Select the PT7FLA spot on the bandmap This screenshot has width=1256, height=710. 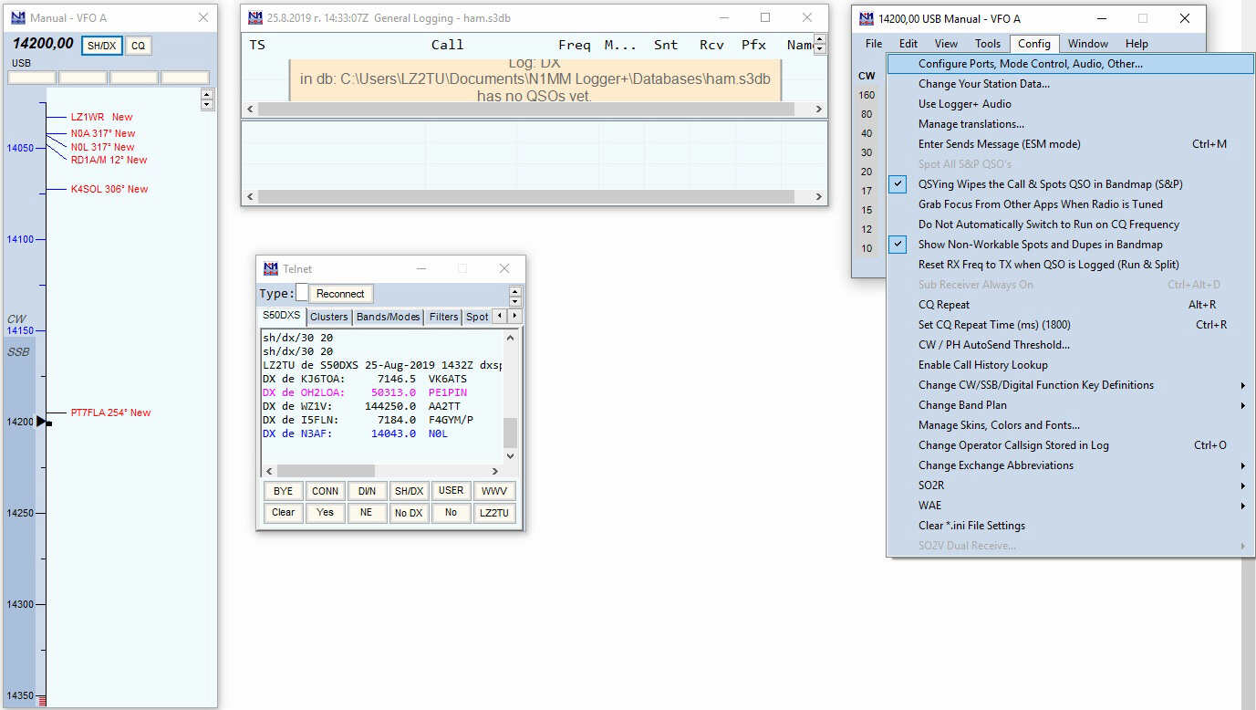[x=110, y=412]
